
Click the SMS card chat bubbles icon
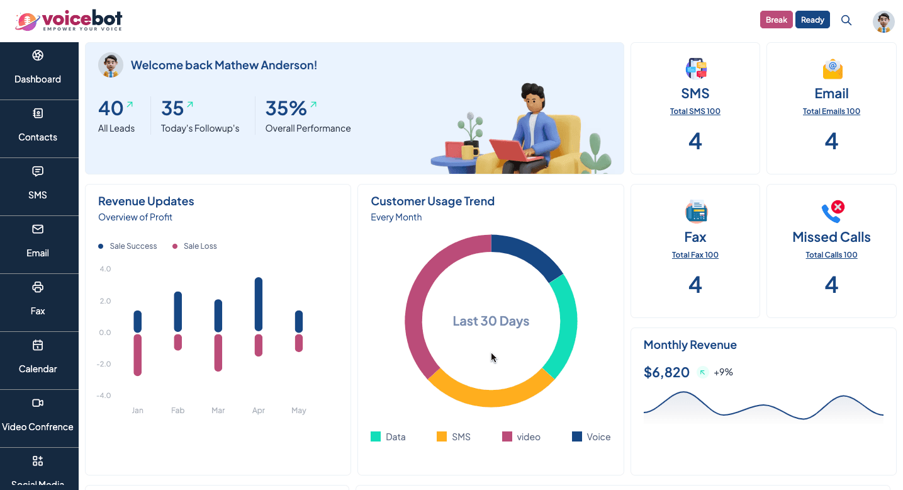695,68
